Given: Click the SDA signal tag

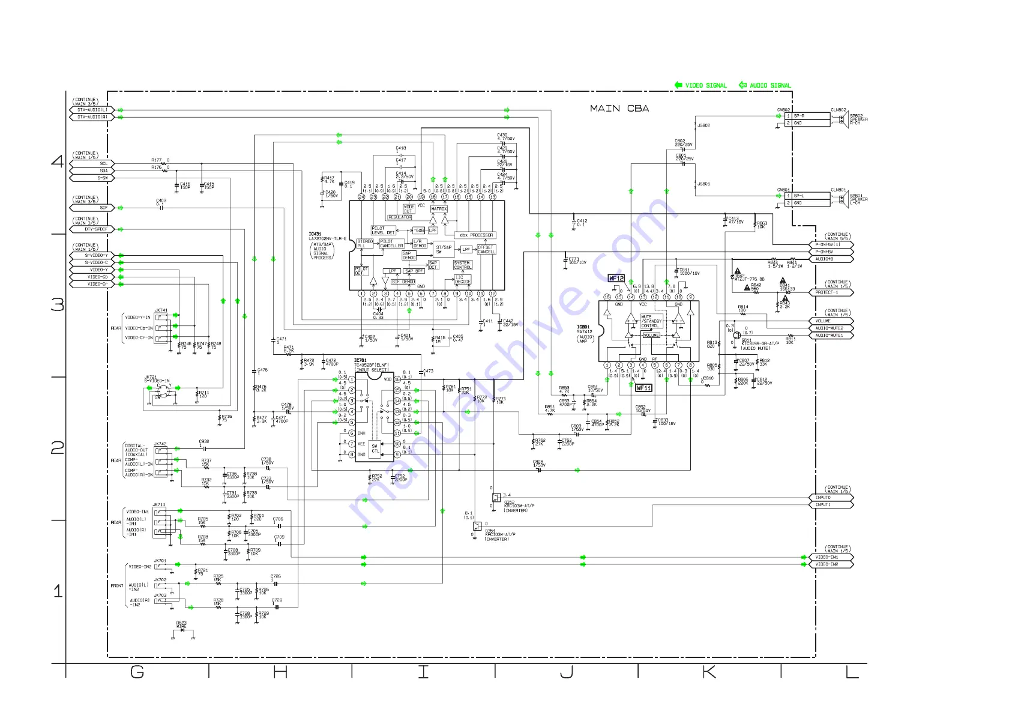Looking at the screenshot, I should tap(92, 171).
